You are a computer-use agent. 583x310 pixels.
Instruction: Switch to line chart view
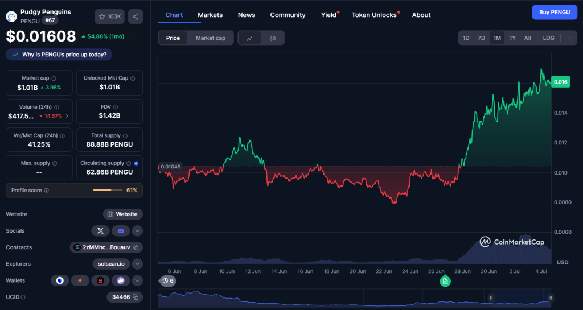pyautogui.click(x=249, y=38)
